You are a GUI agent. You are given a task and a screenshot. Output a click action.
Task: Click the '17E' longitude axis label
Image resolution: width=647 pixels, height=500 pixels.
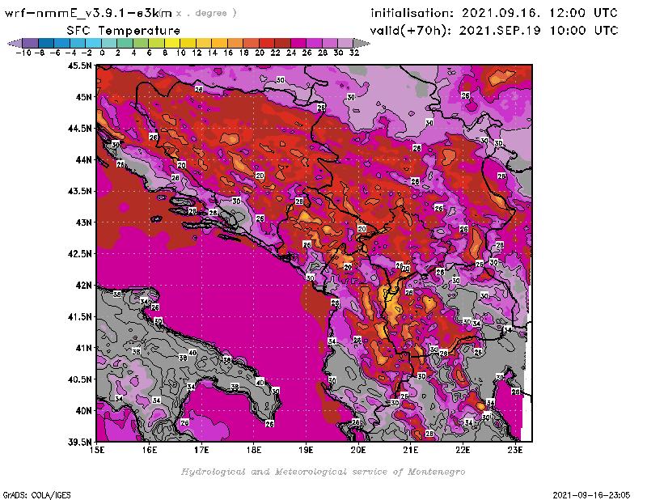point(201,450)
